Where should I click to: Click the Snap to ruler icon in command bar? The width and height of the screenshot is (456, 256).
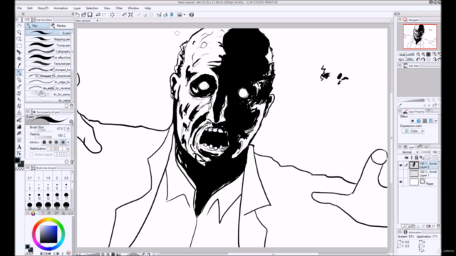[x=159, y=15]
